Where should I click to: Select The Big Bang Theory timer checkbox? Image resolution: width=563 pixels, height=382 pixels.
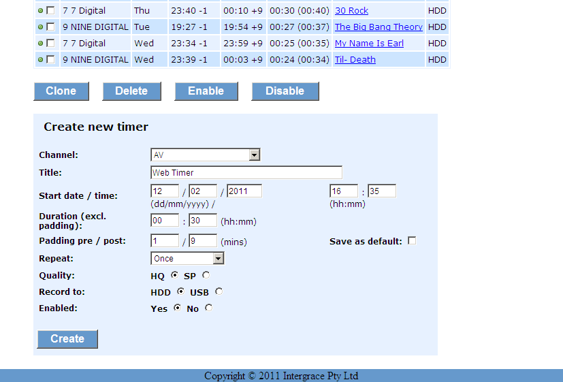50,27
